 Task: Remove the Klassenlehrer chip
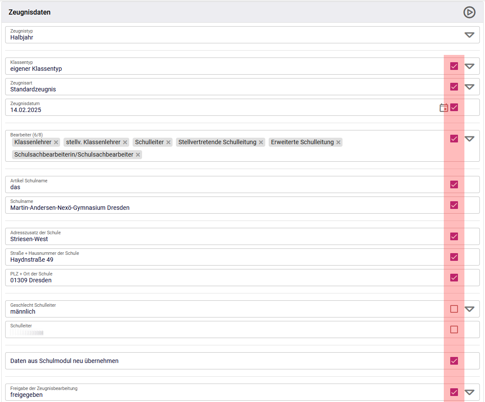click(56, 142)
